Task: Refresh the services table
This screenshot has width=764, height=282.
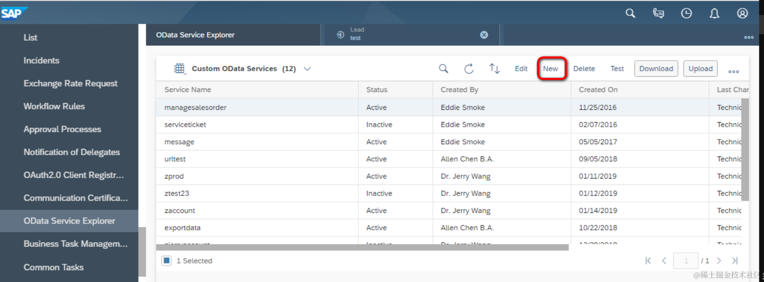Action: coord(469,68)
